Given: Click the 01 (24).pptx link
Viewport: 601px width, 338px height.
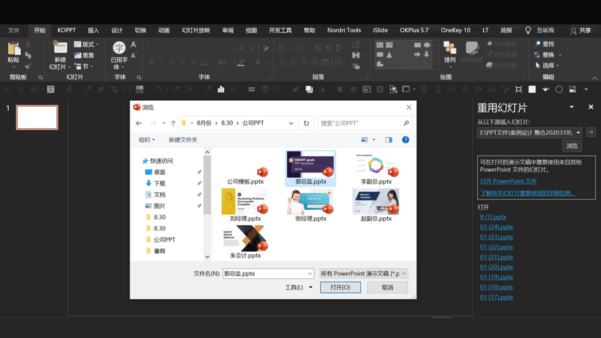Looking at the screenshot, I should coord(496,227).
